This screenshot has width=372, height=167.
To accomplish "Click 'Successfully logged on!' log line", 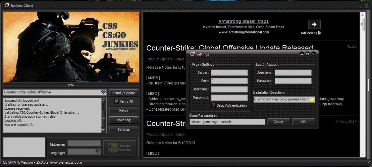I will (x=22, y=100).
